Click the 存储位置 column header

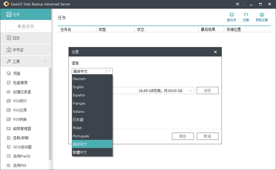click(x=247, y=29)
